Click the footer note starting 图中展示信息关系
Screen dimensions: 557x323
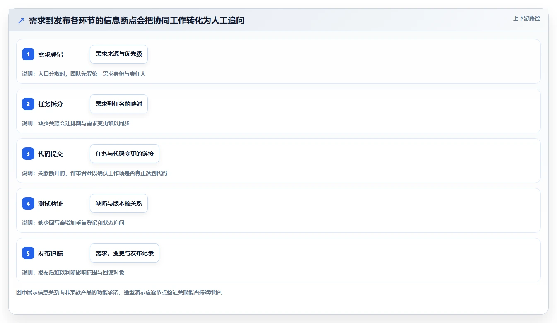(120, 292)
